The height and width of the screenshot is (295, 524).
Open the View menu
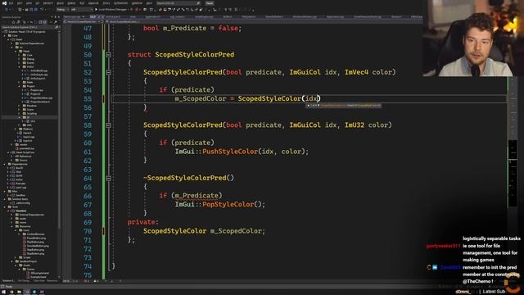[29, 3]
